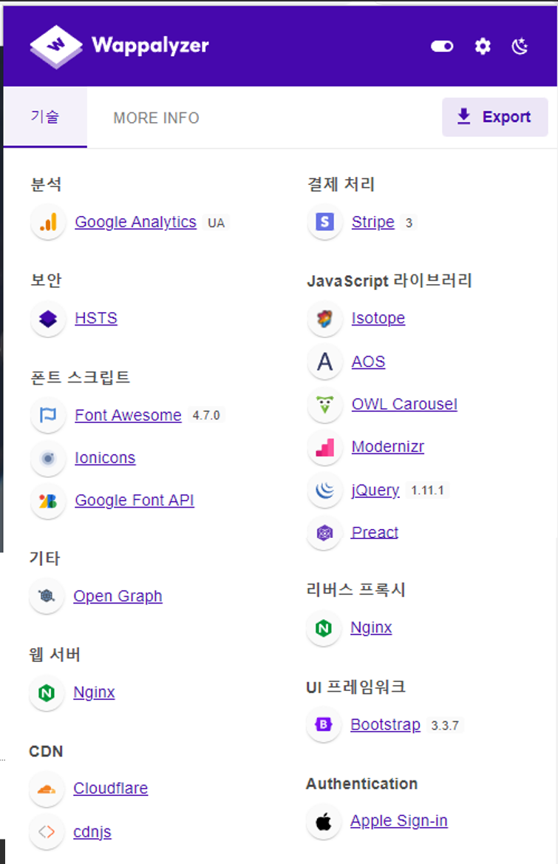
Task: Switch to dark mode moon icon
Action: (x=520, y=47)
